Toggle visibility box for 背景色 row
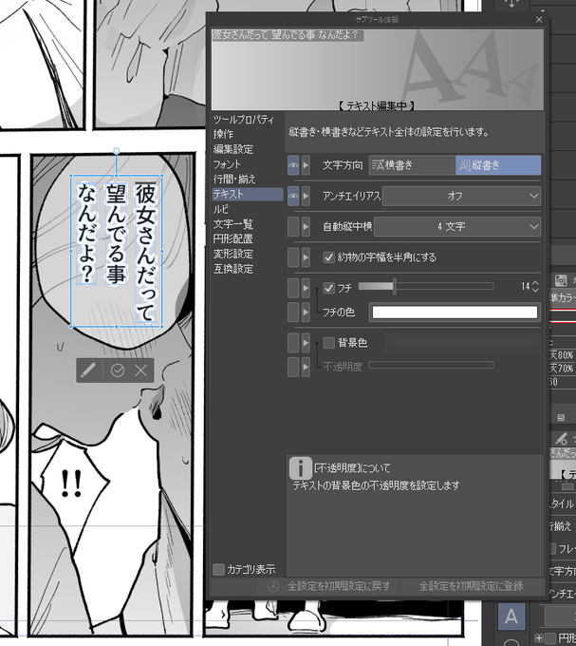 pyautogui.click(x=293, y=343)
